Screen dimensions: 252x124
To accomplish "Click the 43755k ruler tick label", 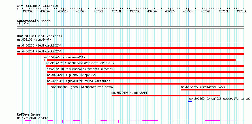I will tap(134, 11).
